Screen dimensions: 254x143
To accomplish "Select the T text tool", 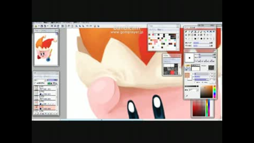I will [x=205, y=35].
